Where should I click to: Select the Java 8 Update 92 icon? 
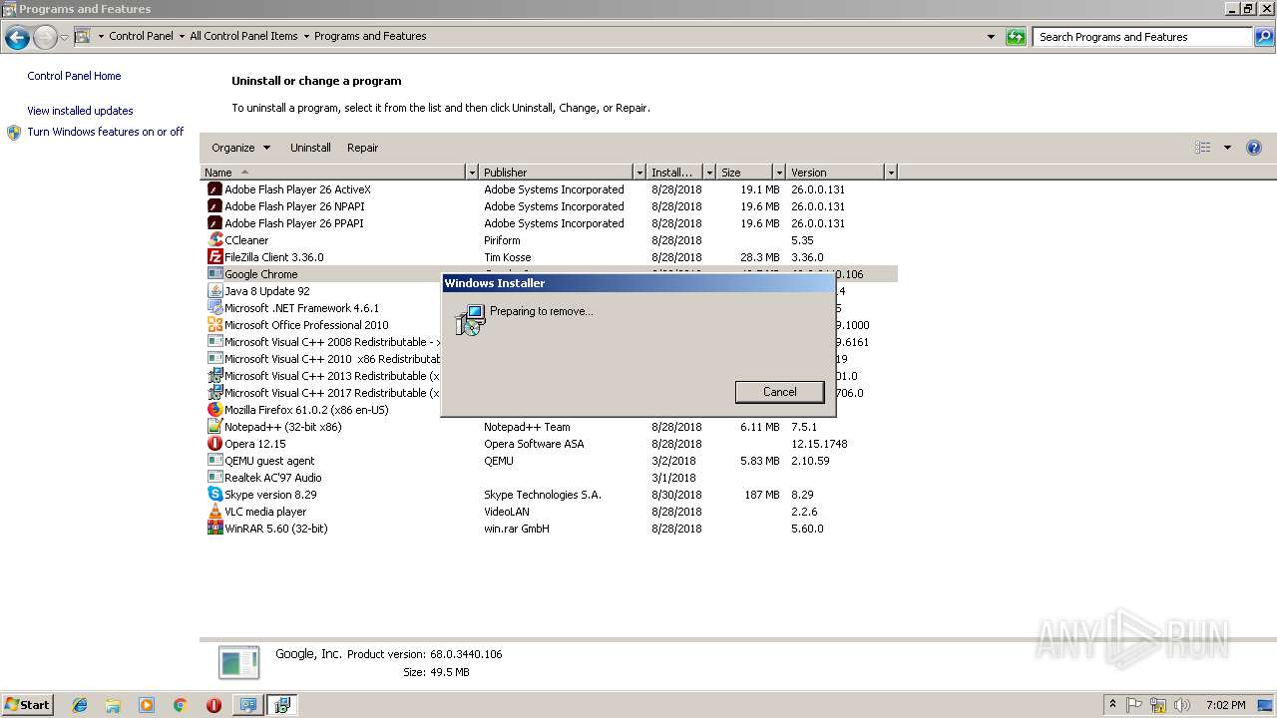[x=214, y=291]
